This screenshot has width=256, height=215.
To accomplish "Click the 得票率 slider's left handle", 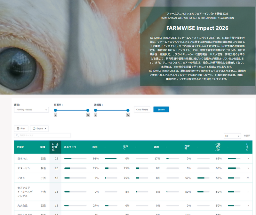I will pos(55,110).
